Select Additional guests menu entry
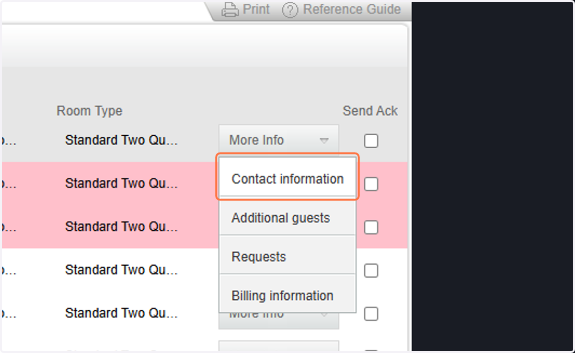 (x=287, y=218)
